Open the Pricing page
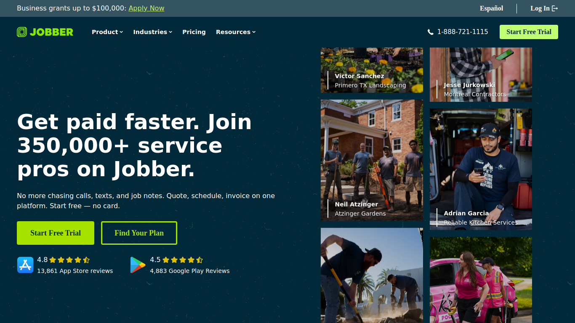This screenshot has height=323, width=575. coord(194,32)
